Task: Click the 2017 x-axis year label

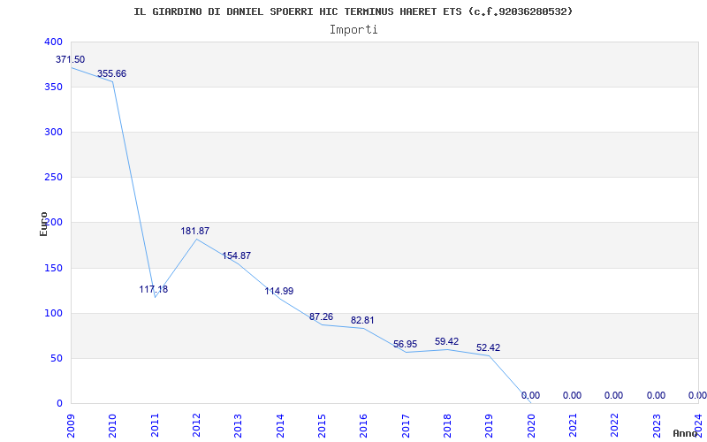Action: click(x=406, y=426)
